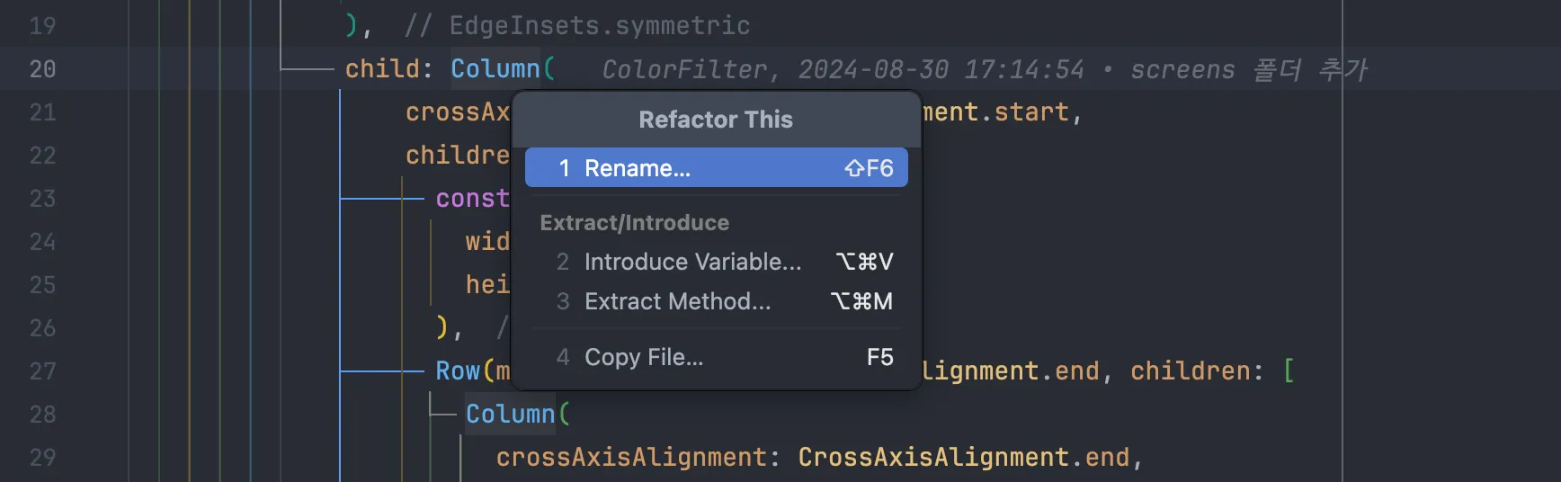Click the Column( token on line 20

coord(503,69)
